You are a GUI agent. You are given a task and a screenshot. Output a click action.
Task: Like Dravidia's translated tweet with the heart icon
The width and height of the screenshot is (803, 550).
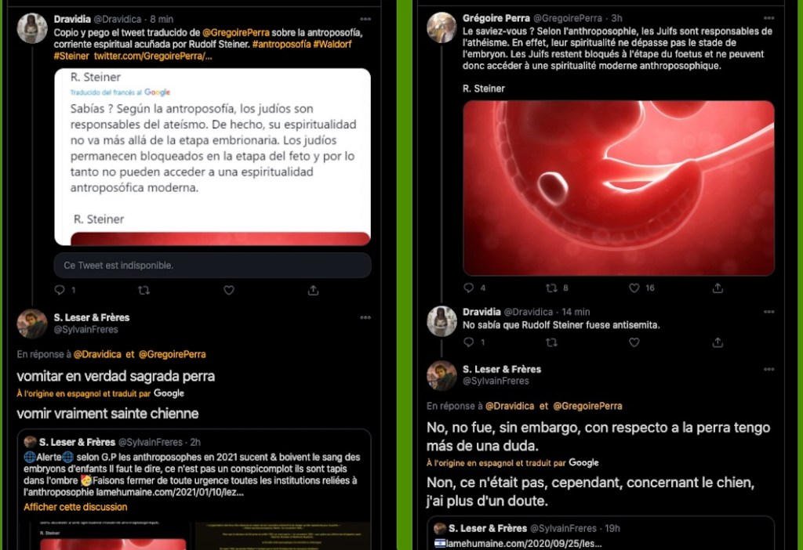click(x=229, y=290)
